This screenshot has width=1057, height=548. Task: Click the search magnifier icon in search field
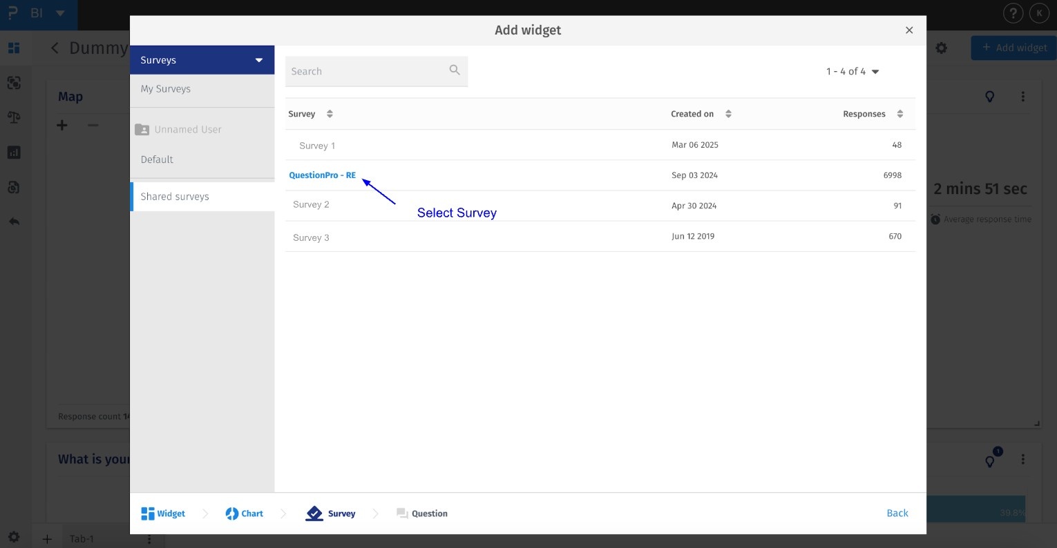[x=455, y=70]
